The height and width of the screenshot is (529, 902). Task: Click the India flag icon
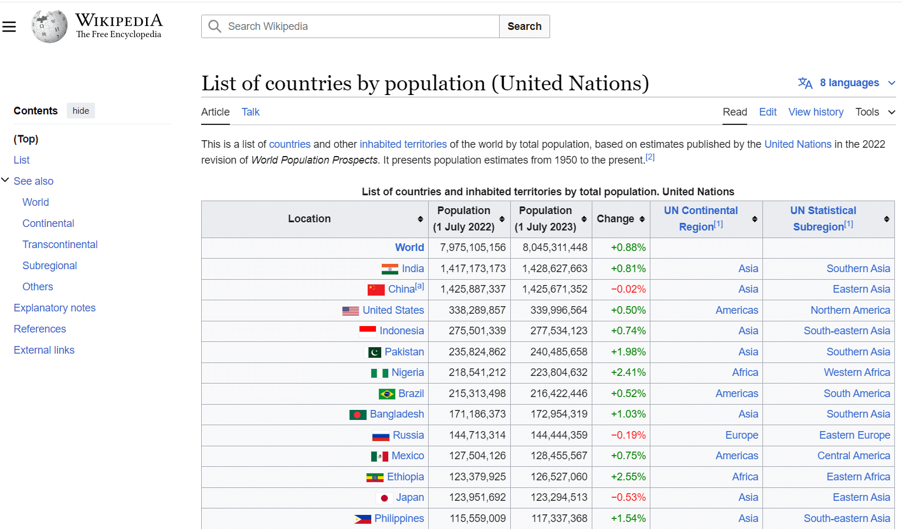[x=389, y=269]
